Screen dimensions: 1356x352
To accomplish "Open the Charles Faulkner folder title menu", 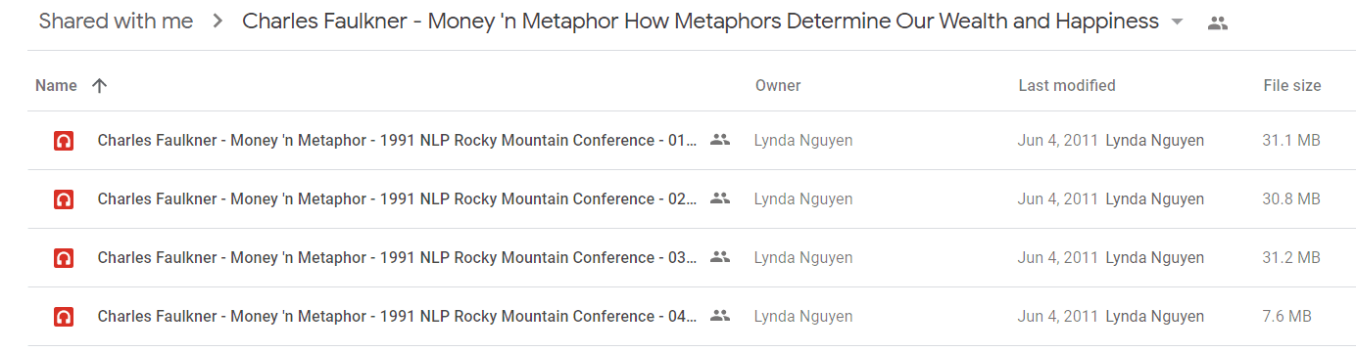I will (x=701, y=22).
